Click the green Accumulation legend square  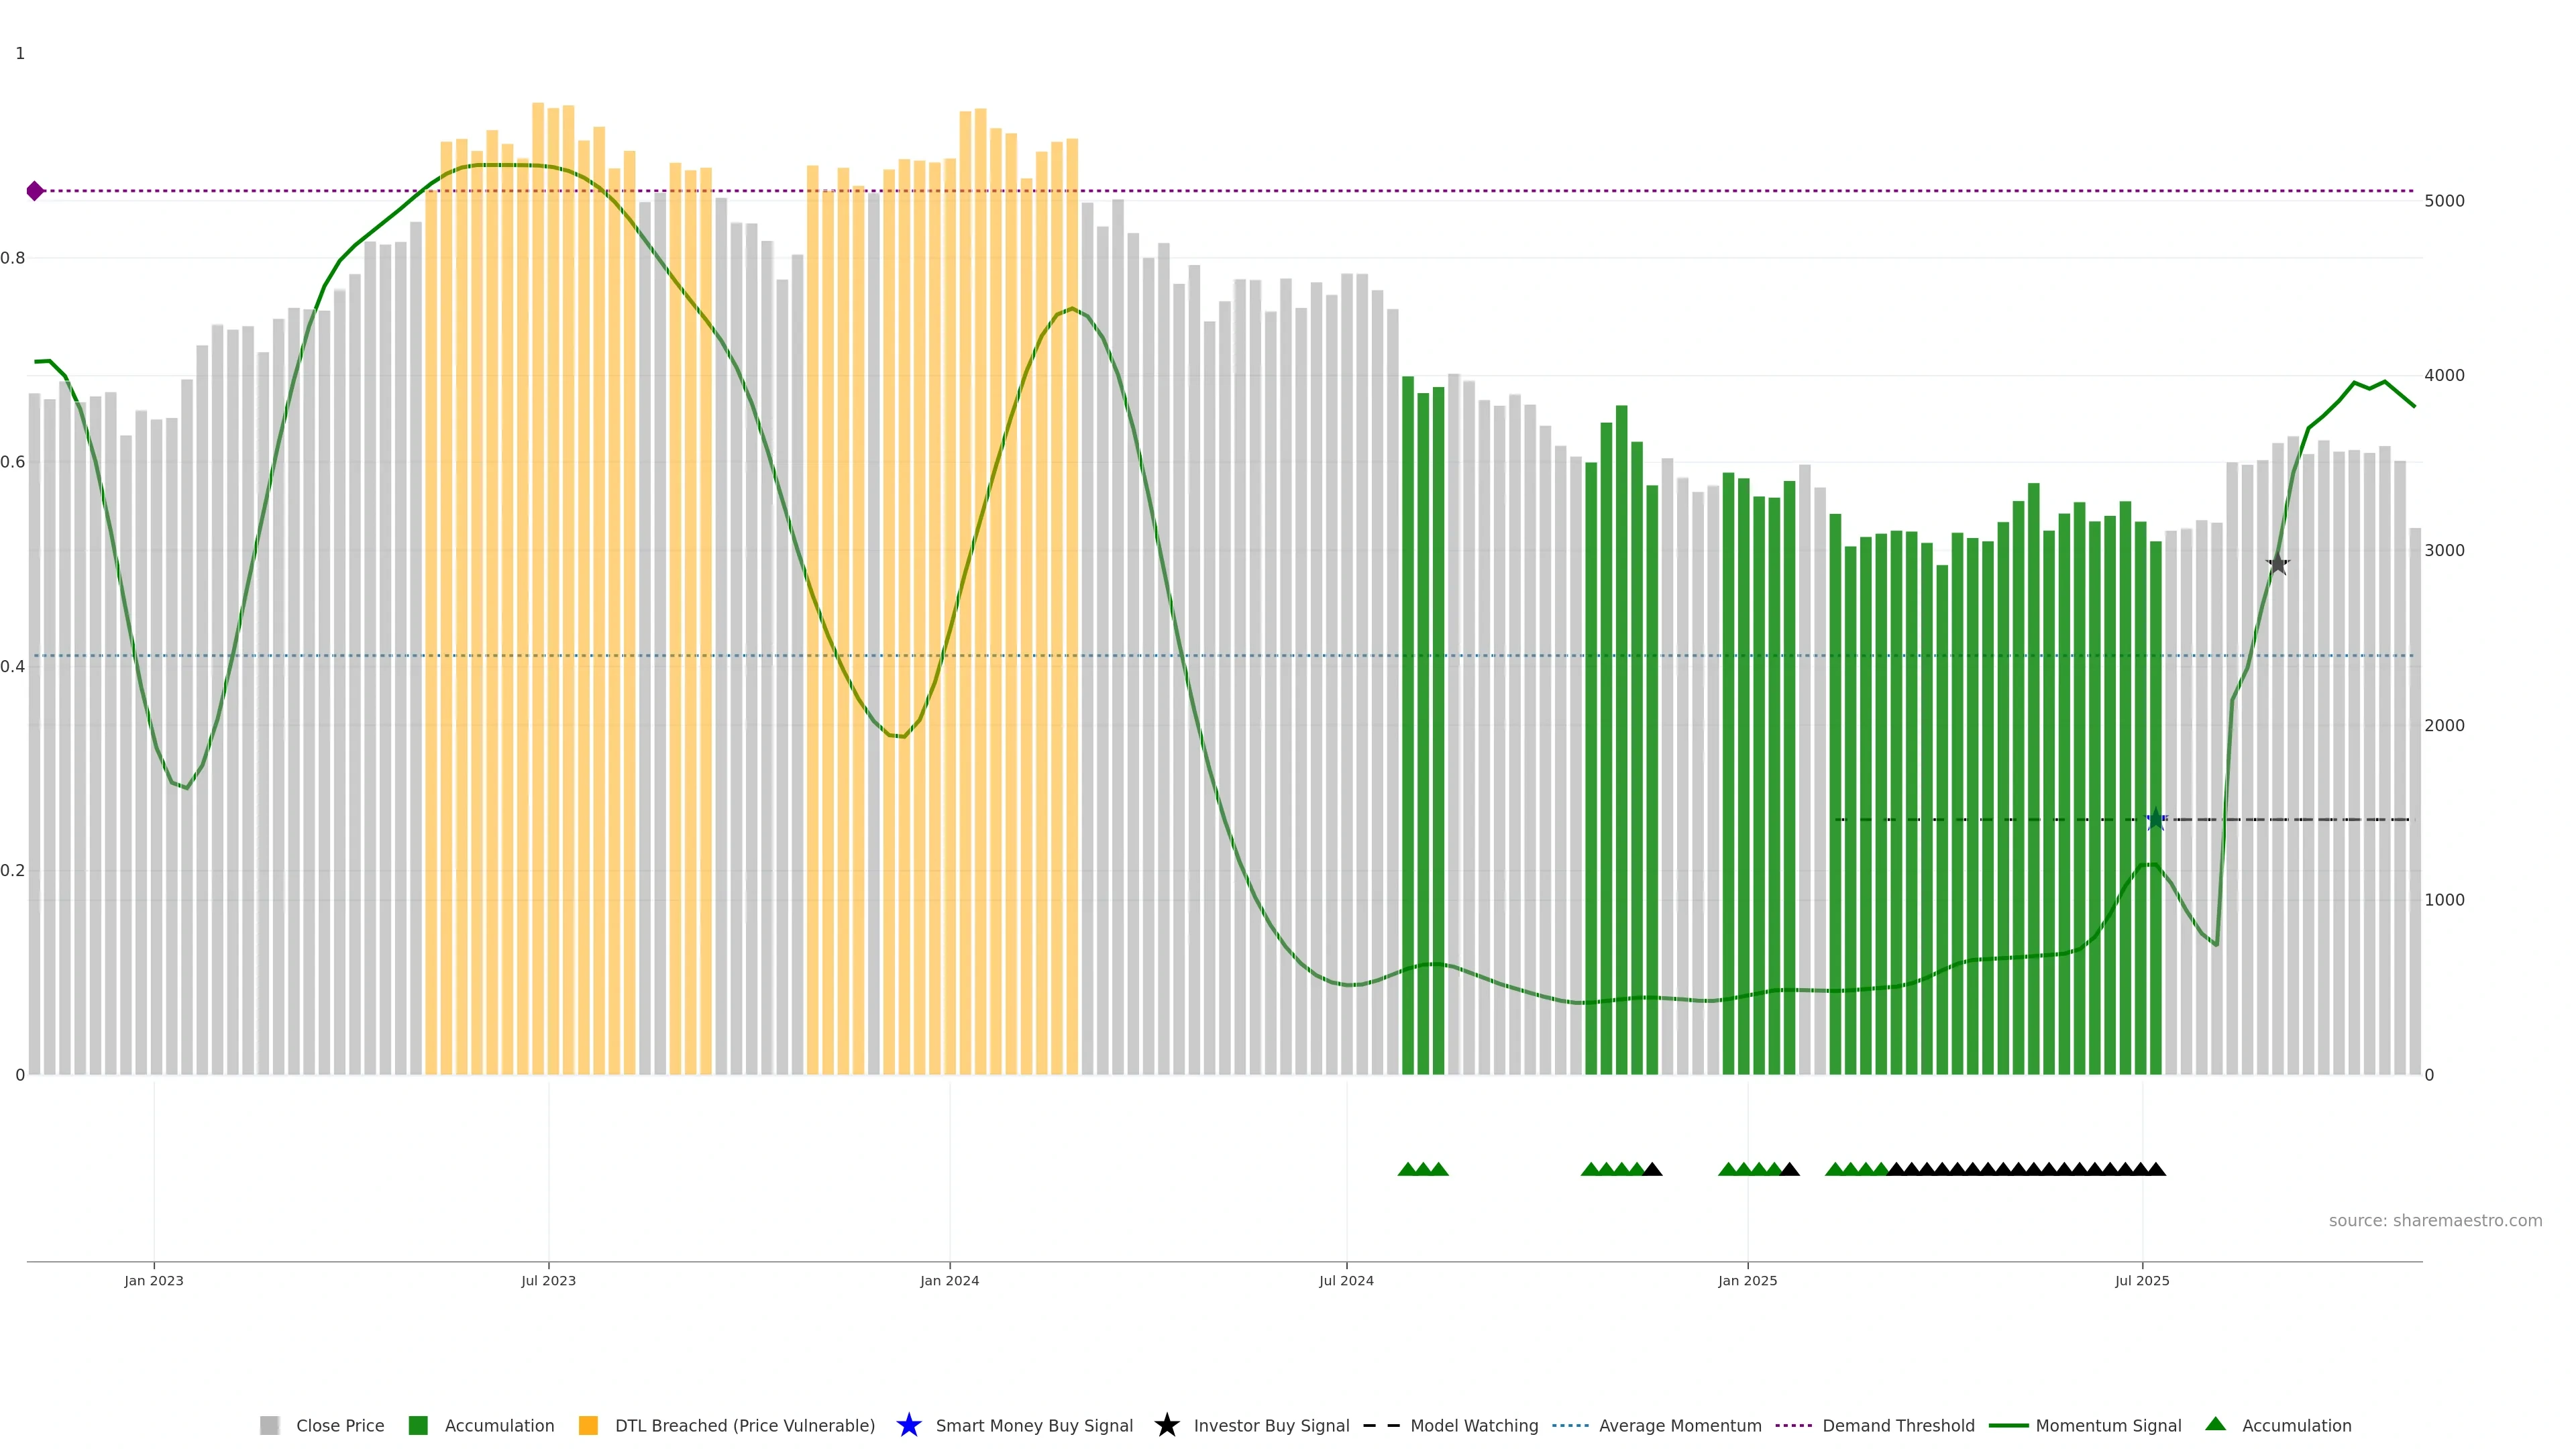point(418,1425)
